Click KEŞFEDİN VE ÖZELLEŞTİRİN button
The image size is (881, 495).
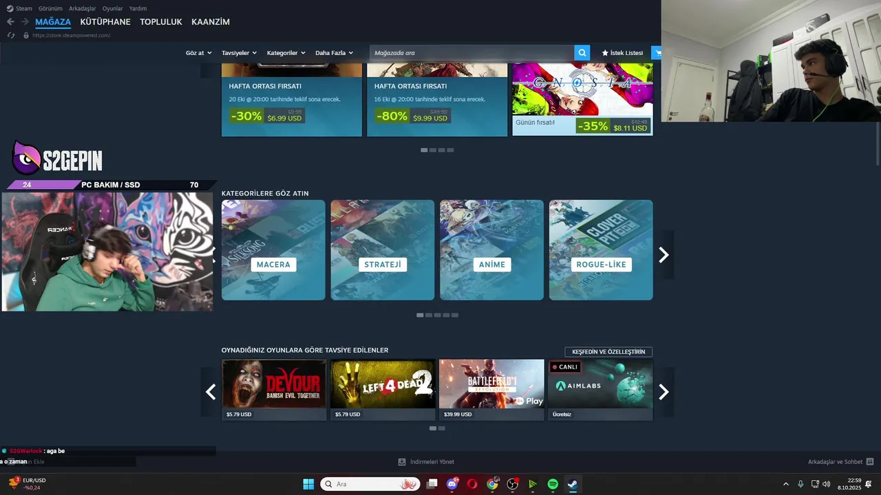point(608,352)
